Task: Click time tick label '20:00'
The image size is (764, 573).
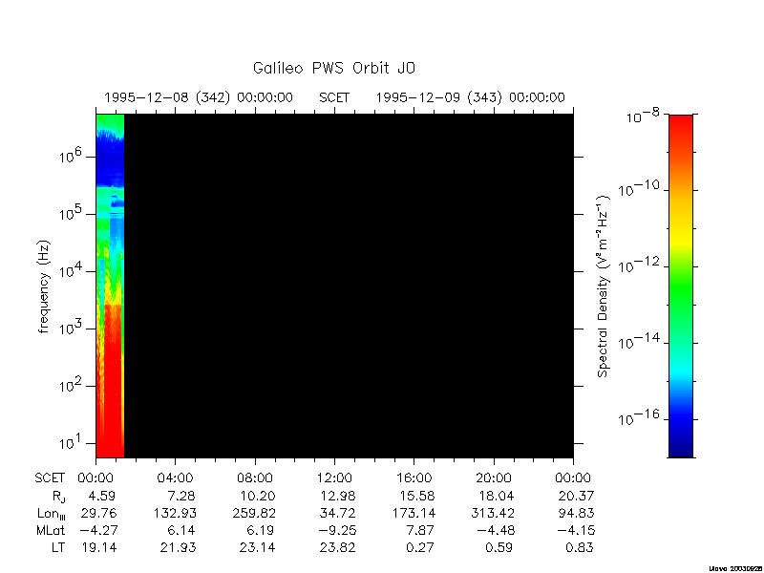Action: [494, 478]
